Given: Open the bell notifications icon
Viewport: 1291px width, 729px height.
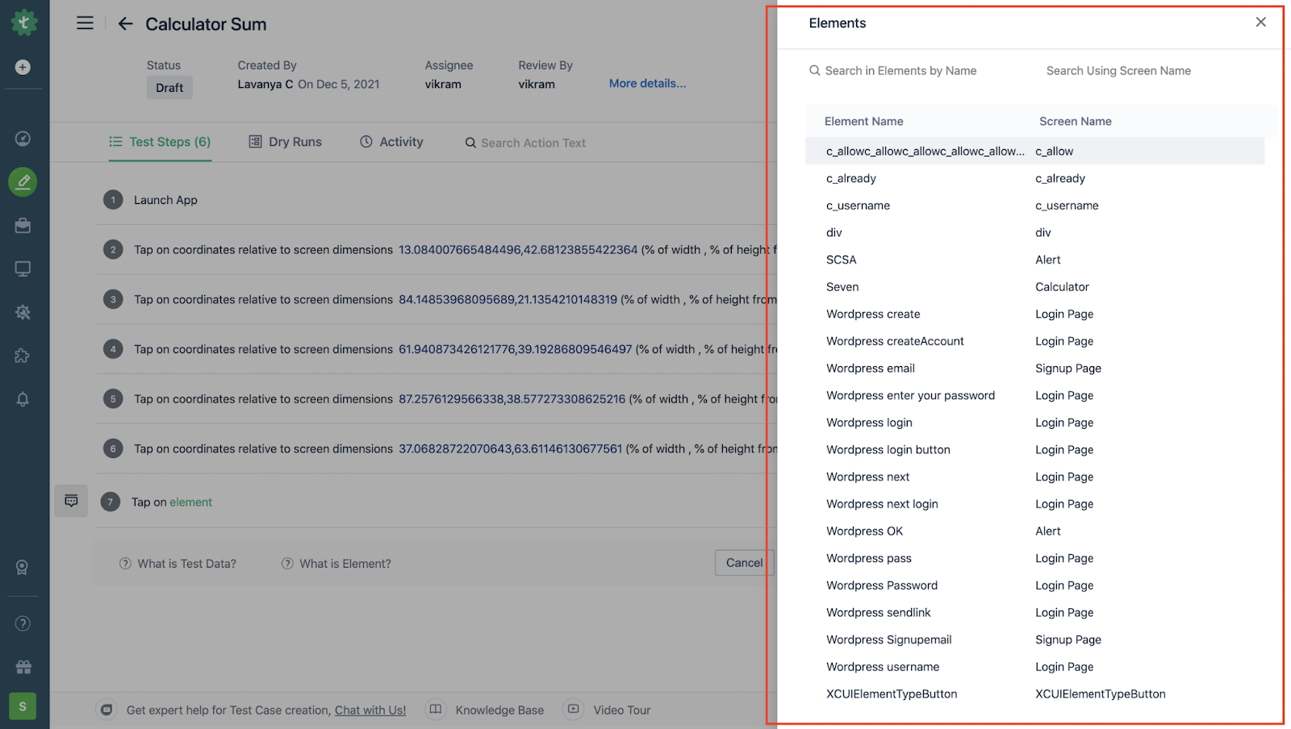Looking at the screenshot, I should coord(23,399).
